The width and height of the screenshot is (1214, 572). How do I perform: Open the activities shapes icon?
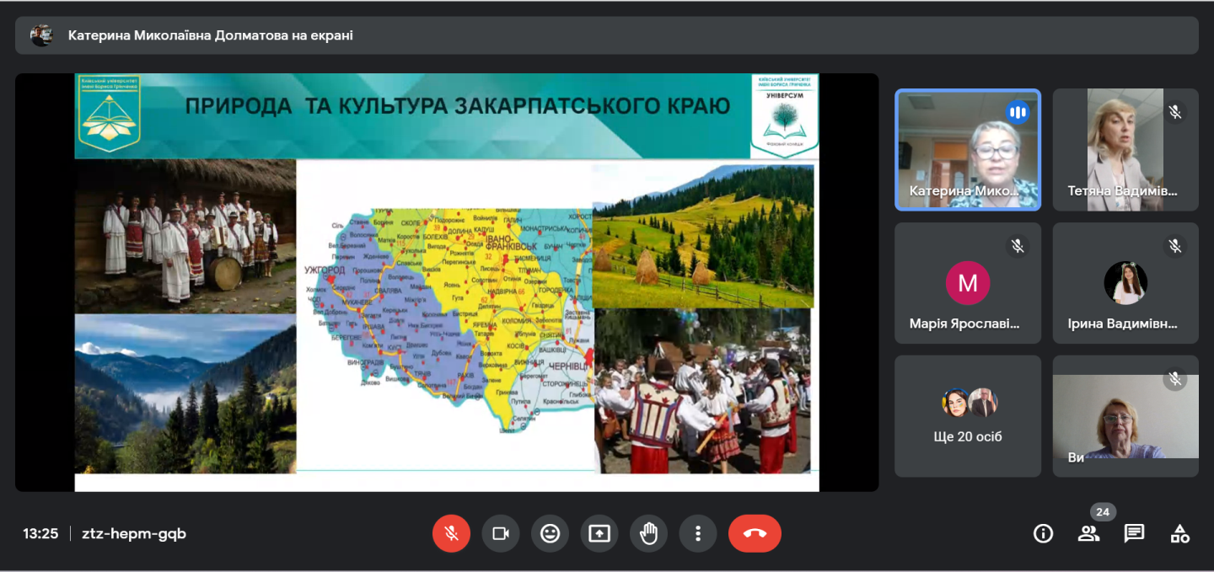1180,533
